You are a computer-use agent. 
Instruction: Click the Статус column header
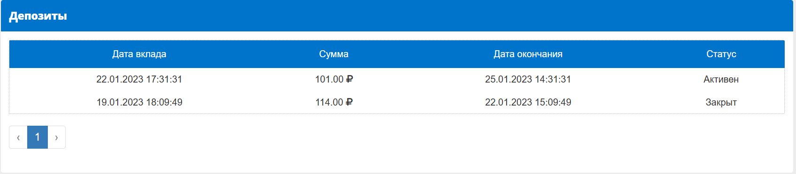coord(721,54)
